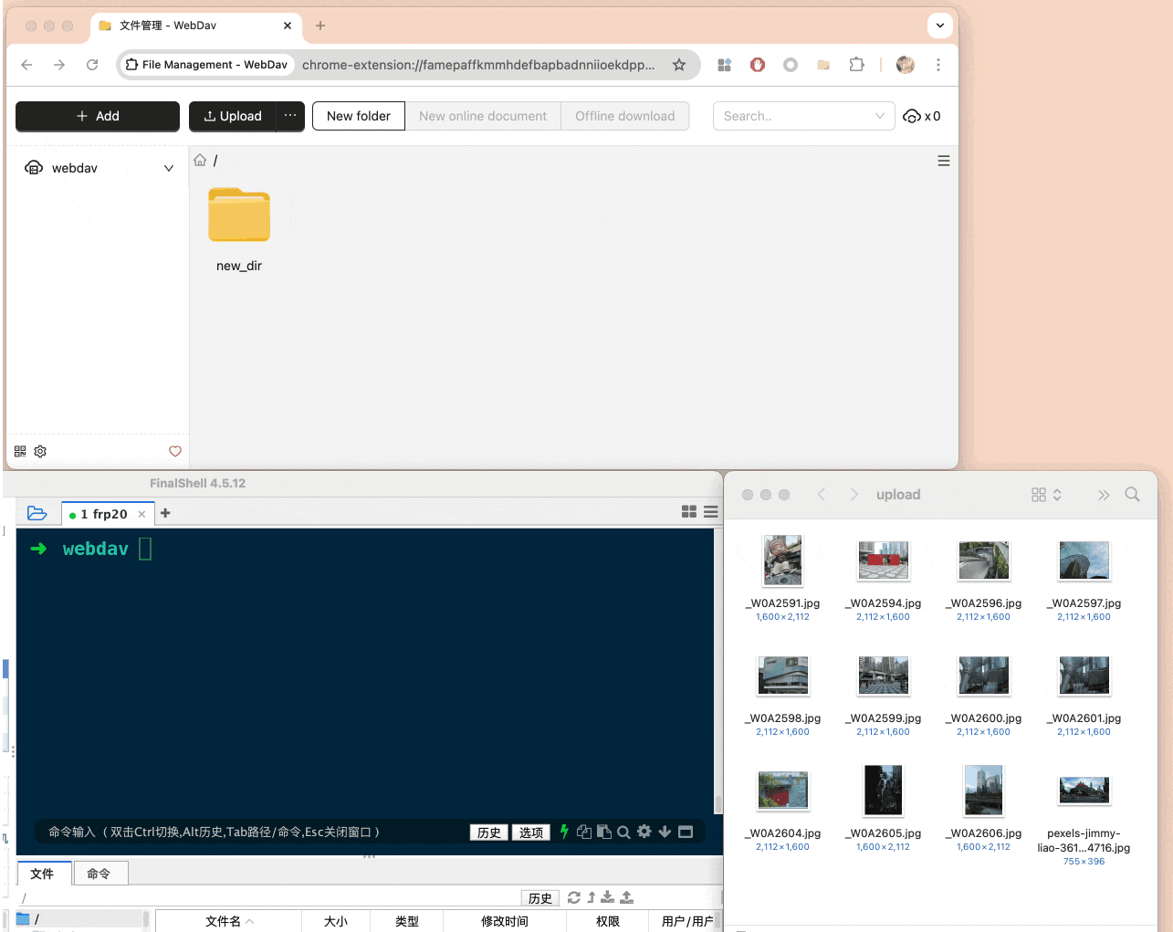Bookmark this page with the star icon

pyautogui.click(x=679, y=65)
